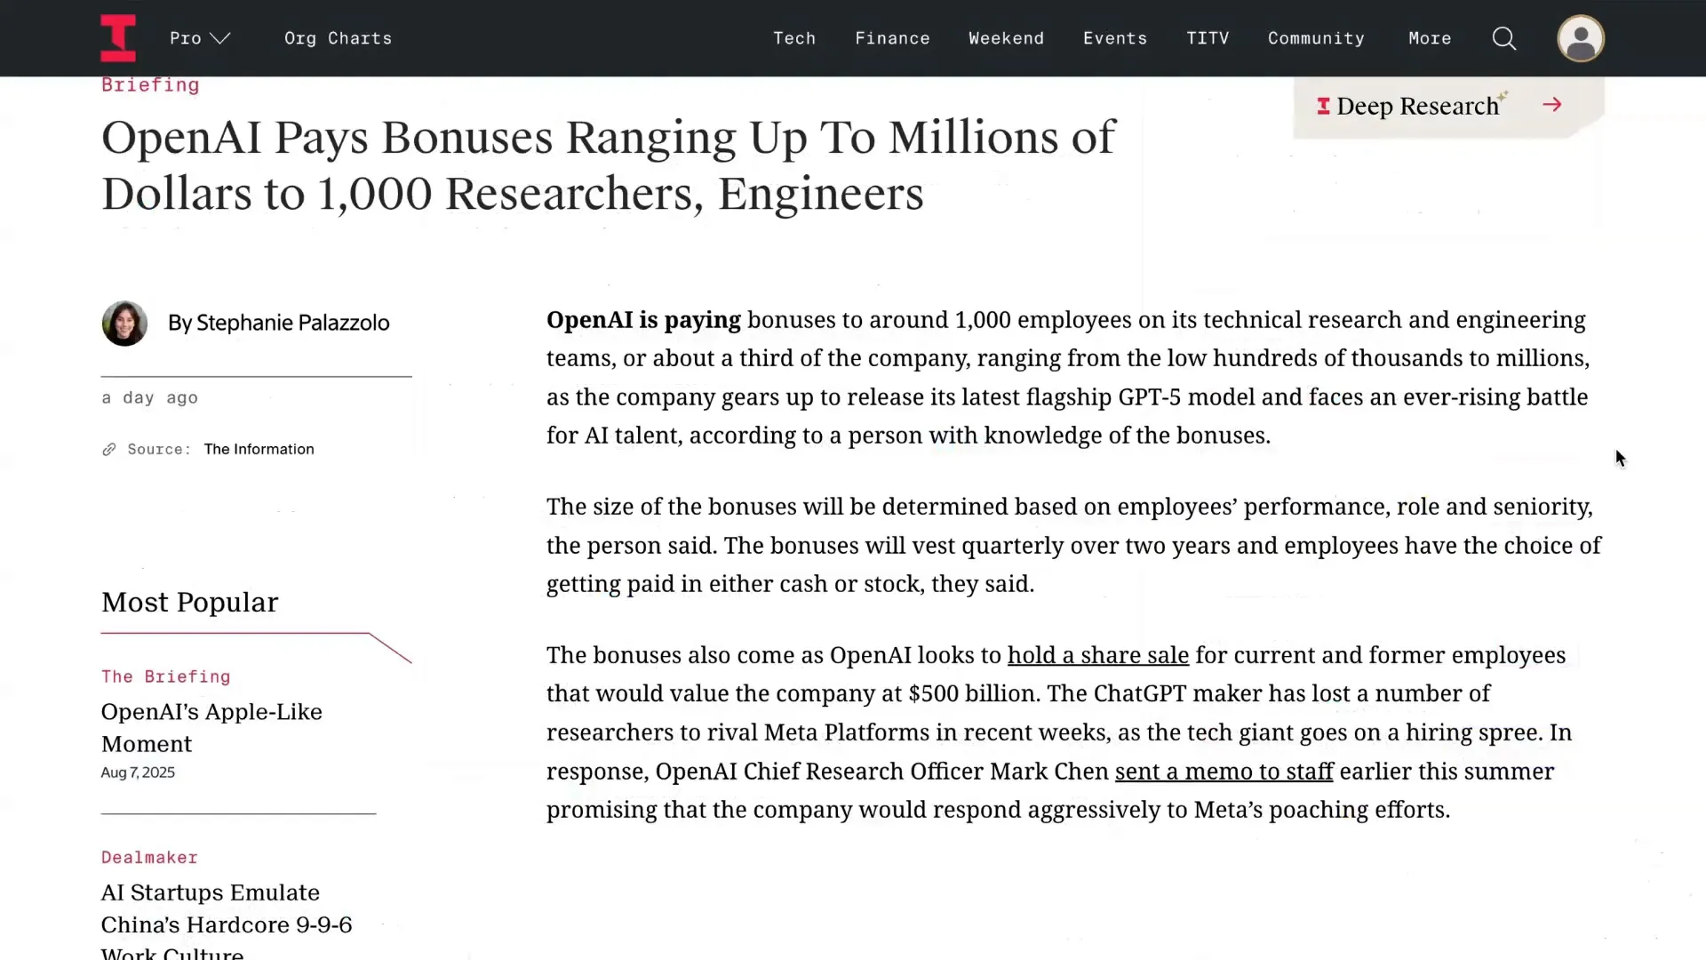The image size is (1706, 960).
Task: Open OpenAI's Apple-Like Moment article
Action: coord(211,728)
